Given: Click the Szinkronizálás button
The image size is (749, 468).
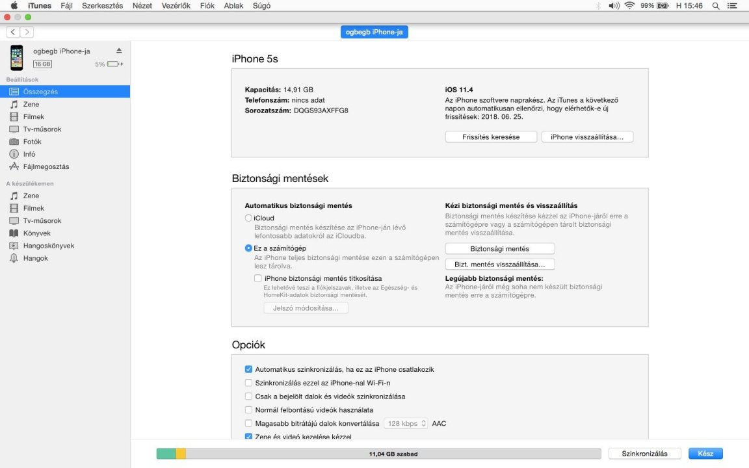Looking at the screenshot, I should coord(644,454).
